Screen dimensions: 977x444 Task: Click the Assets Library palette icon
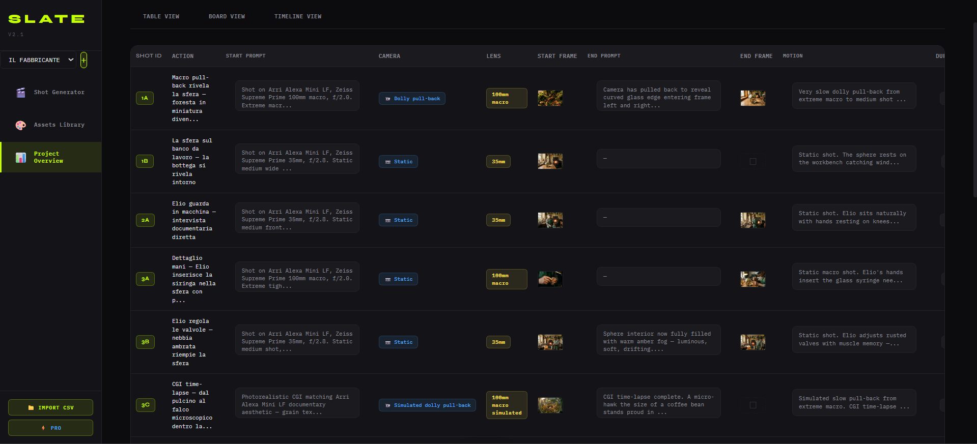tap(21, 125)
